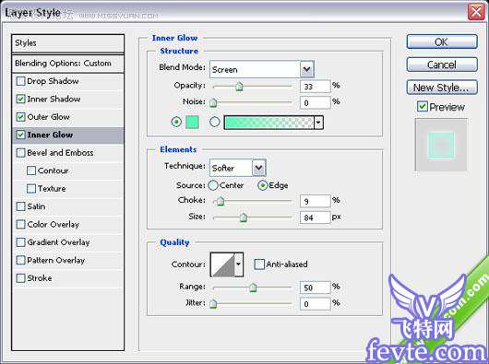Click the Opacity slider handle
The width and height of the screenshot is (489, 364).
pyautogui.click(x=239, y=87)
